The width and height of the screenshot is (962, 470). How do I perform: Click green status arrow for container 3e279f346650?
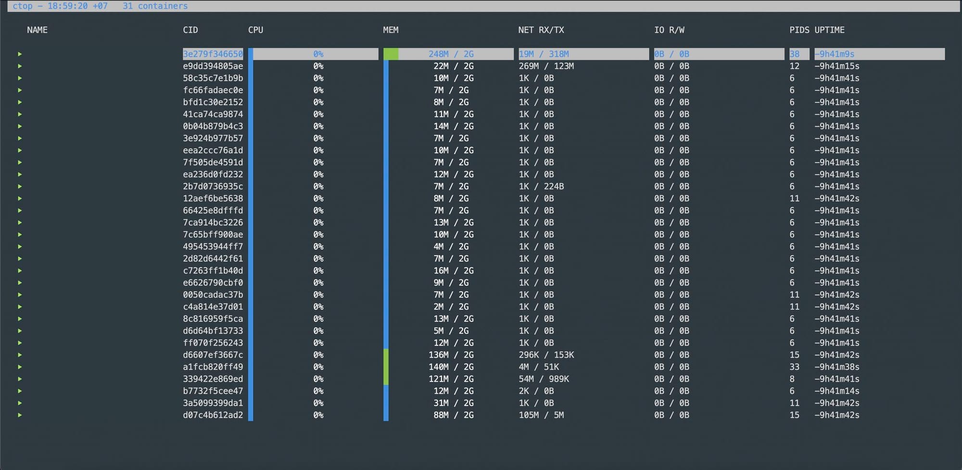tap(20, 54)
